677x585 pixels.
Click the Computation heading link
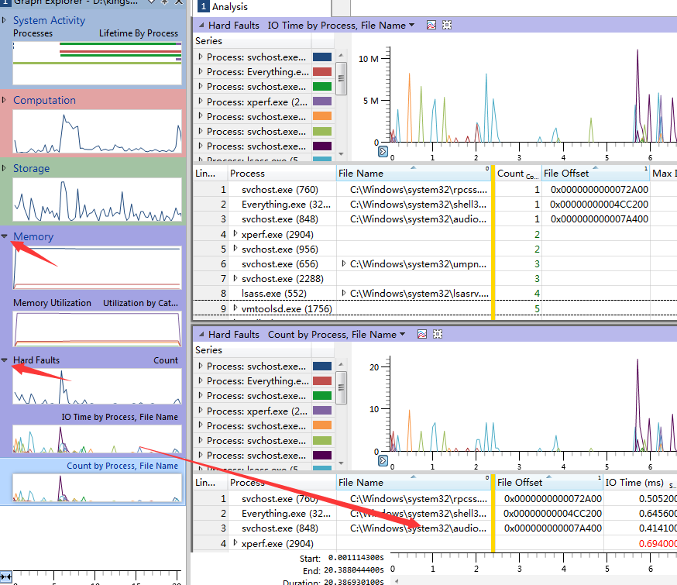coord(44,100)
